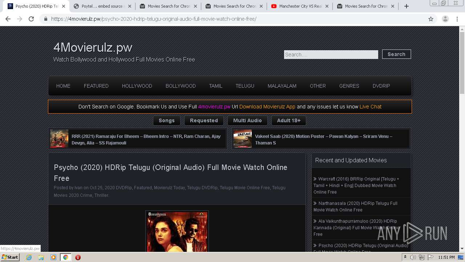Viewport: 465px width, 262px height.
Task: Open the Windows Start button
Action: (10, 257)
